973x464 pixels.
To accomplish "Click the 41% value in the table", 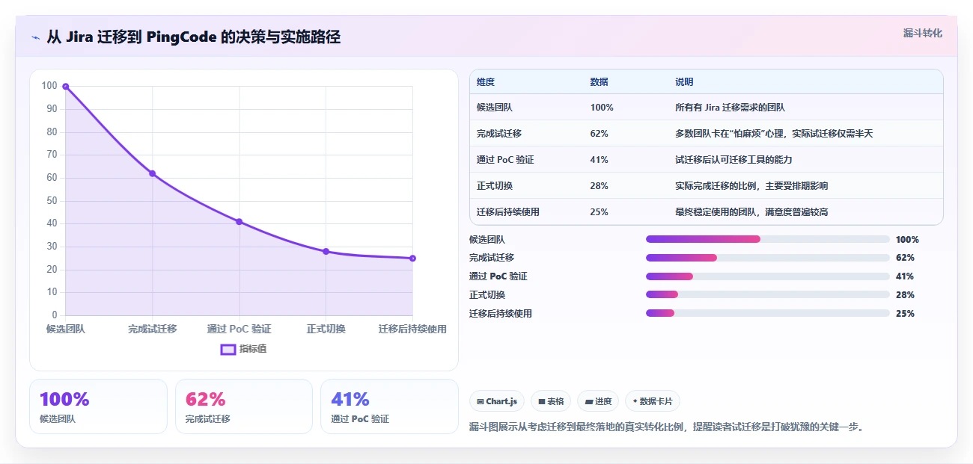I will [599, 160].
